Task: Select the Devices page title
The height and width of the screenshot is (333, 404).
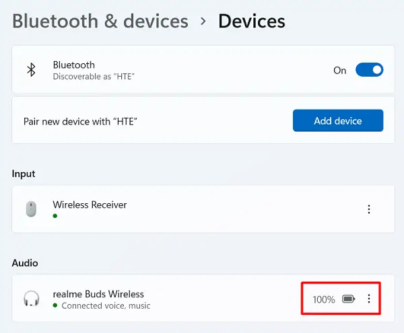Action: click(251, 22)
